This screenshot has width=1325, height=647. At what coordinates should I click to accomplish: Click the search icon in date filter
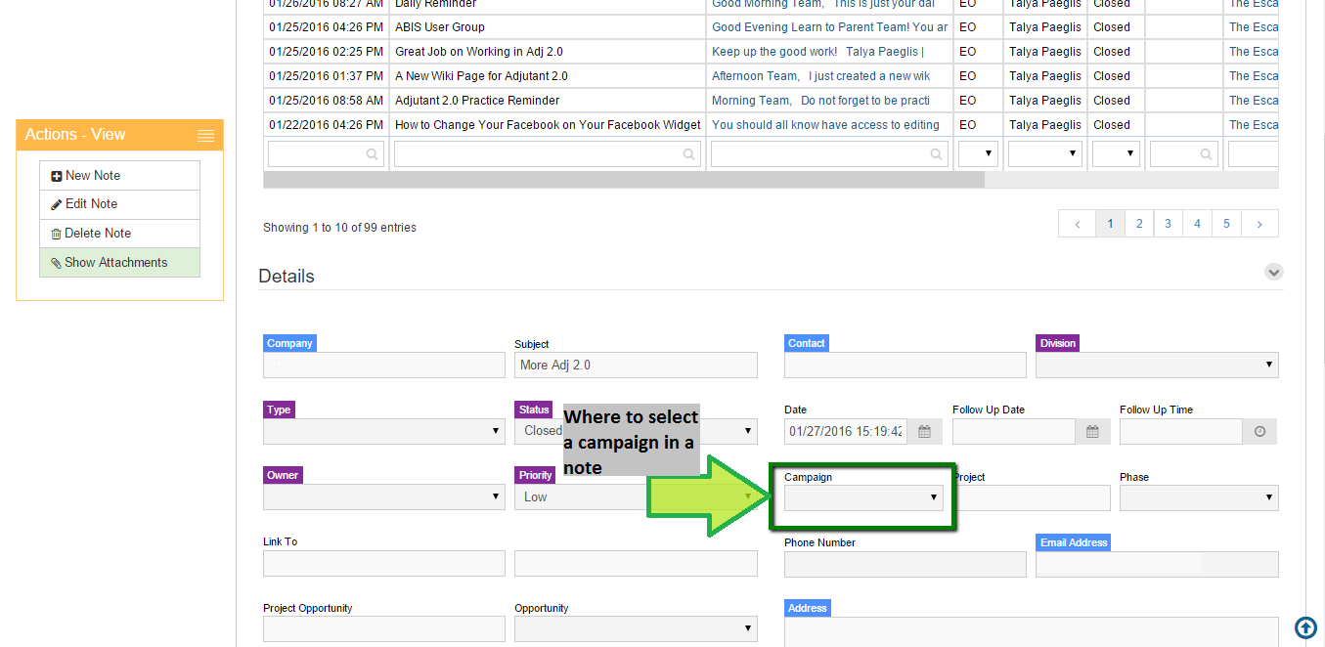(372, 154)
